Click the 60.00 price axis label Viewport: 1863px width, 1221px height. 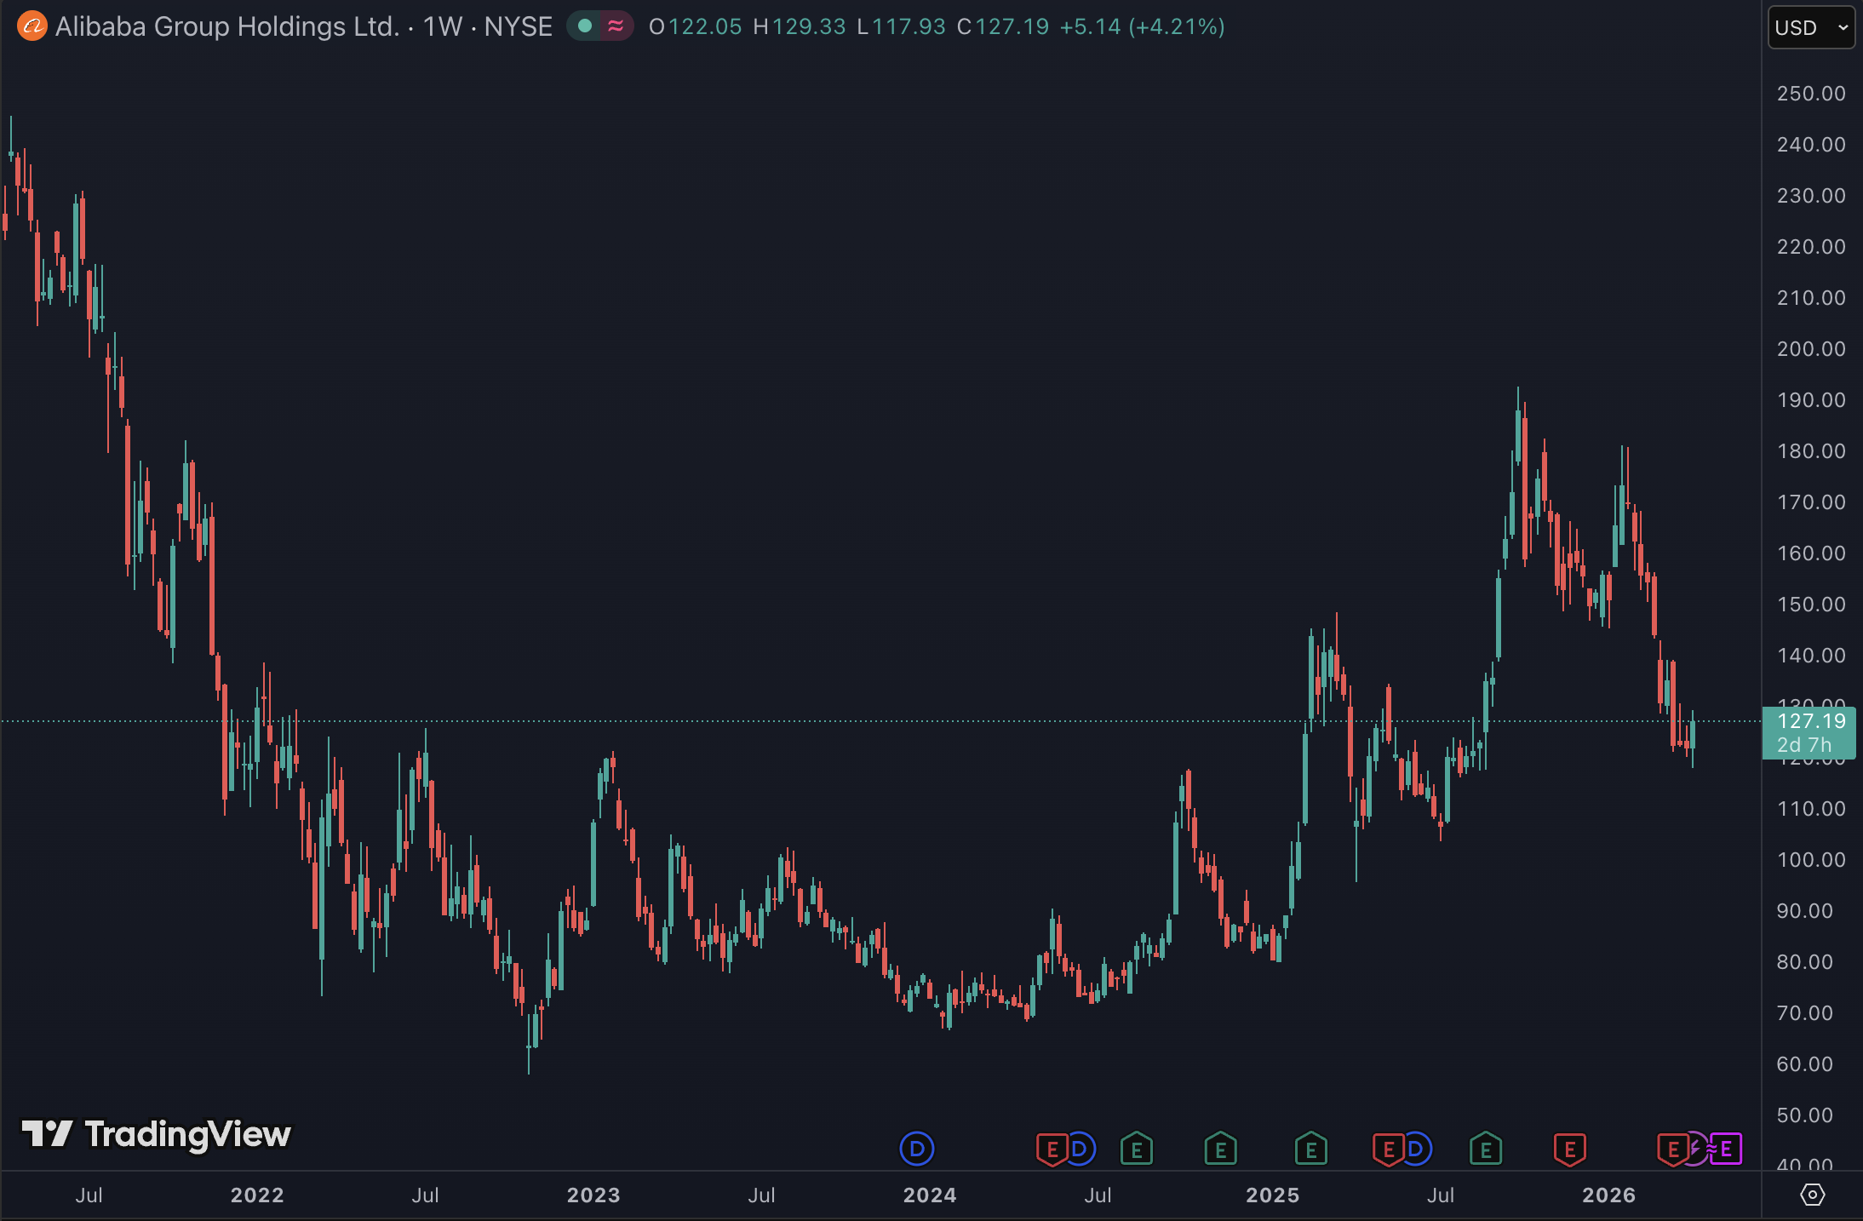coord(1805,1063)
